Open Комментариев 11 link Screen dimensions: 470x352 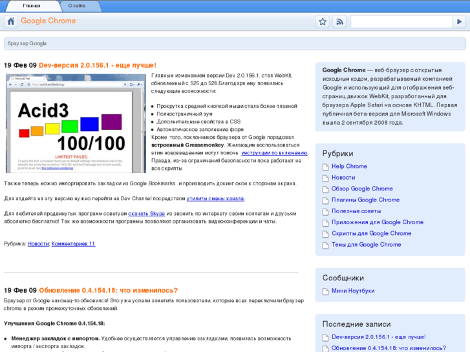coord(73,244)
